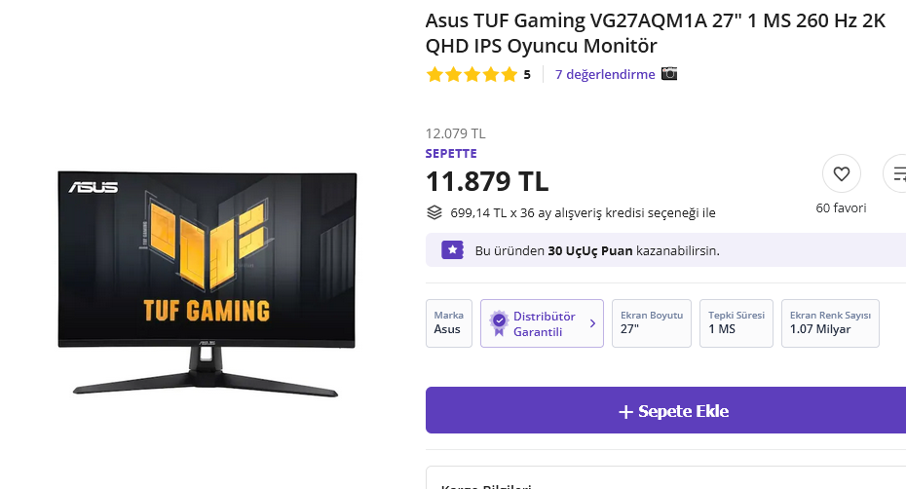Select the Ekran Boyutu 27" box

tap(651, 323)
